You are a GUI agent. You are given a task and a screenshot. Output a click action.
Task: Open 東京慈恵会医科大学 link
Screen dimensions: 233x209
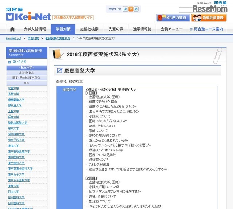click(20, 169)
